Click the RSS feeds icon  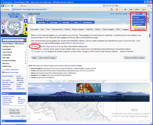click(x=117, y=9)
